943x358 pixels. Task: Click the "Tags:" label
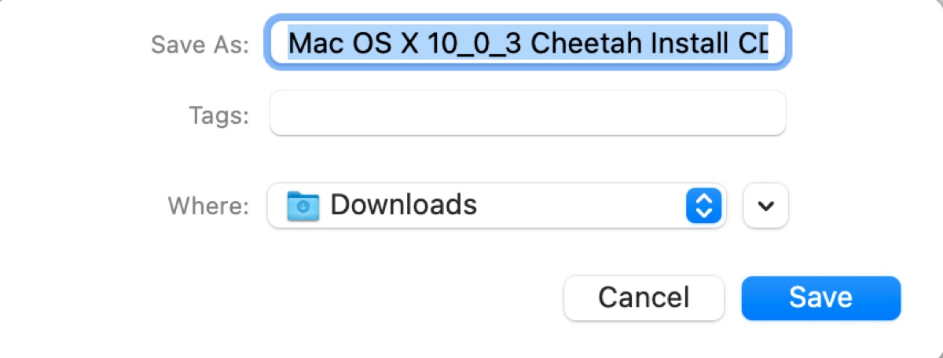pyautogui.click(x=219, y=117)
